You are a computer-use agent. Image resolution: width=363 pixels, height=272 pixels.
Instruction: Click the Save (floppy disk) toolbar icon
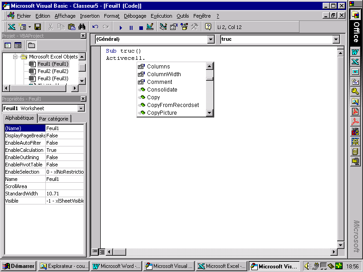[x=38, y=27]
